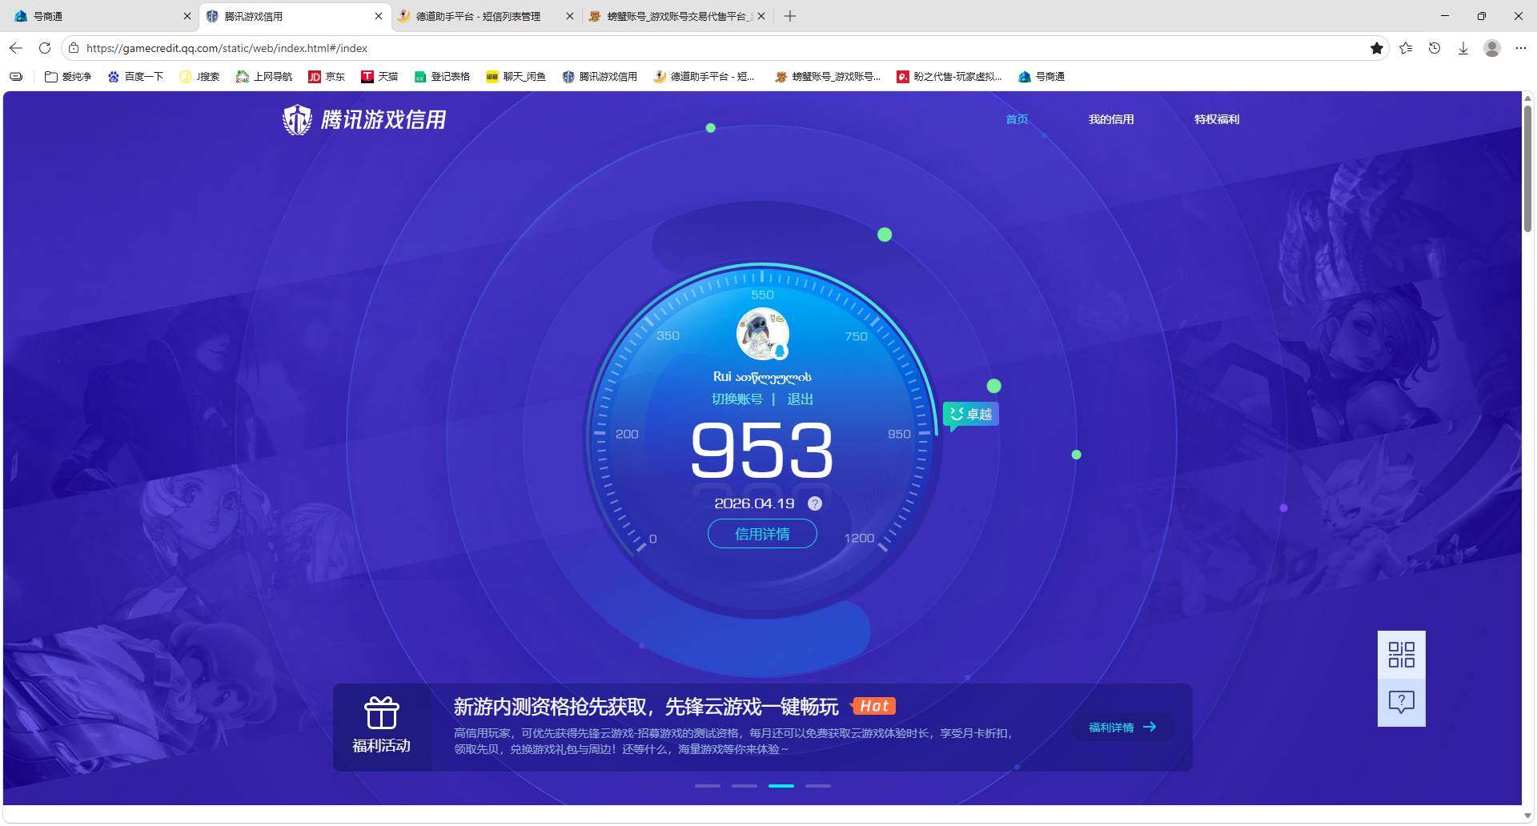Open the 登记表格 bookmark

[442, 77]
